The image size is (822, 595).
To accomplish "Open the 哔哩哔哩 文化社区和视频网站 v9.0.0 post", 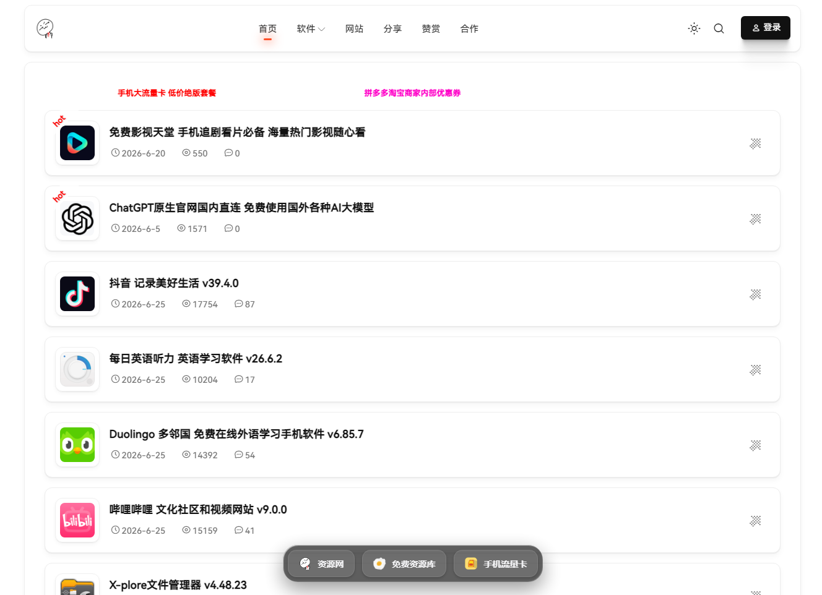I will pyautogui.click(x=198, y=510).
